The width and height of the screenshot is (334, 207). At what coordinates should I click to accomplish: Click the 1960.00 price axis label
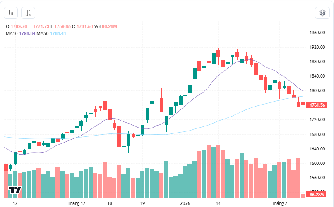tap(317, 33)
